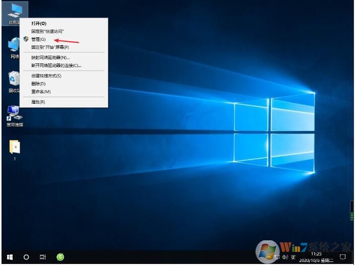Open 属性(R) from context menu
355x265 pixels.
click(63, 102)
